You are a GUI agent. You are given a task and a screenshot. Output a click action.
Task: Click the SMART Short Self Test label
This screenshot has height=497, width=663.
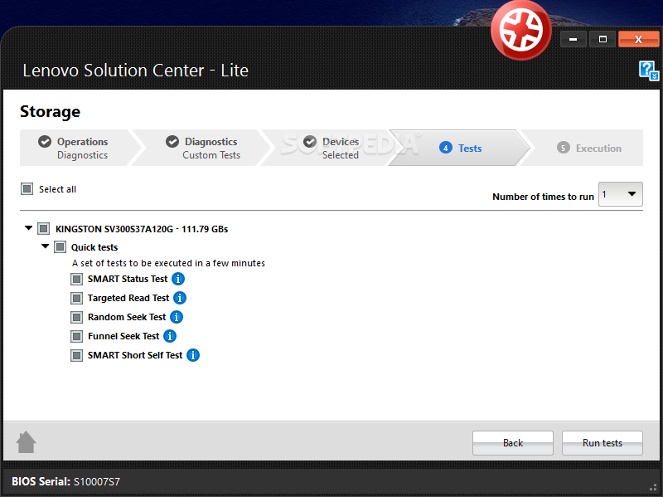click(135, 355)
